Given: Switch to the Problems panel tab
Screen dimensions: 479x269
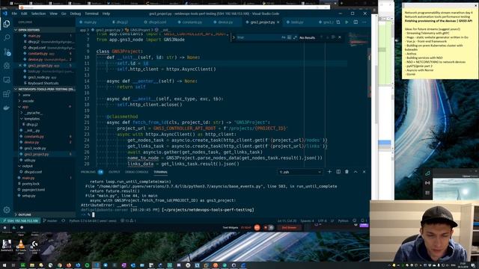Looking at the screenshot, I should point(88,172).
